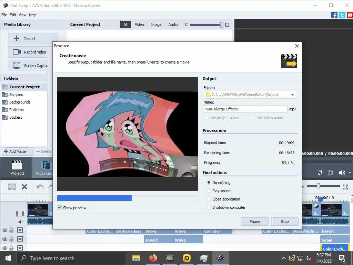Open the notification center icon
Image resolution: width=353 pixels, height=265 pixels.
pos(342,258)
